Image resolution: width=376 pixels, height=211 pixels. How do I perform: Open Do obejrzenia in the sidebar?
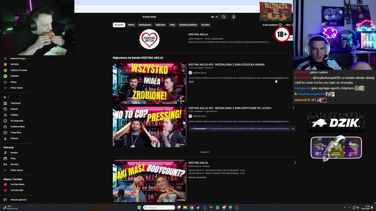17,121
